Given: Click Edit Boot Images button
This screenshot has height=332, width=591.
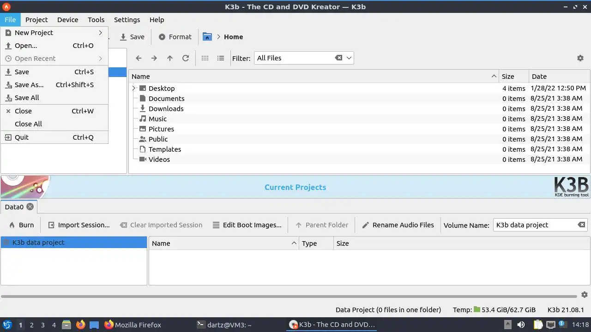Looking at the screenshot, I should 247,225.
